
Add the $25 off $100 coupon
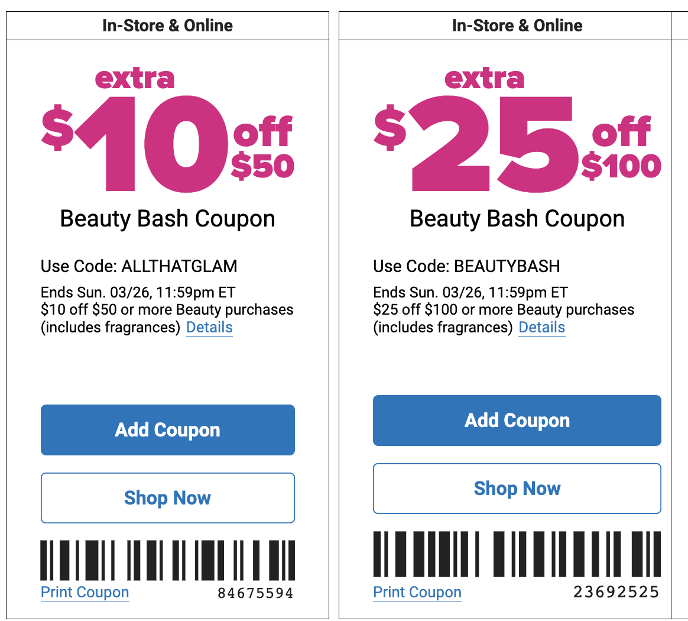tap(517, 421)
